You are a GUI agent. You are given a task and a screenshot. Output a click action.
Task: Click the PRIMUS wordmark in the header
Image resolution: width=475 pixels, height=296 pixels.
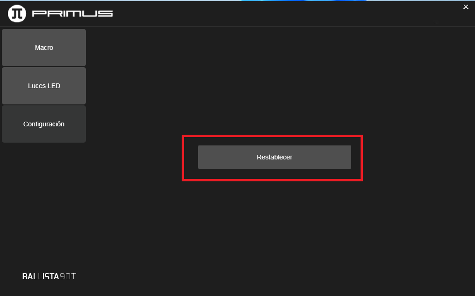coord(72,14)
